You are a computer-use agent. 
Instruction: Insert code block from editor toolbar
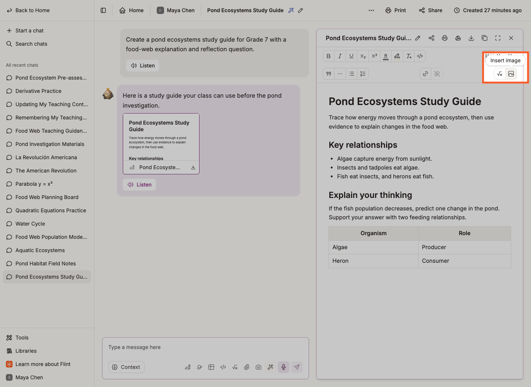click(420, 56)
